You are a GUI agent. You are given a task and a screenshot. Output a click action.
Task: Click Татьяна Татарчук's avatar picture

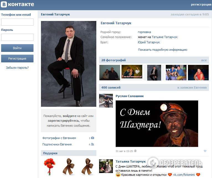click(106, 166)
